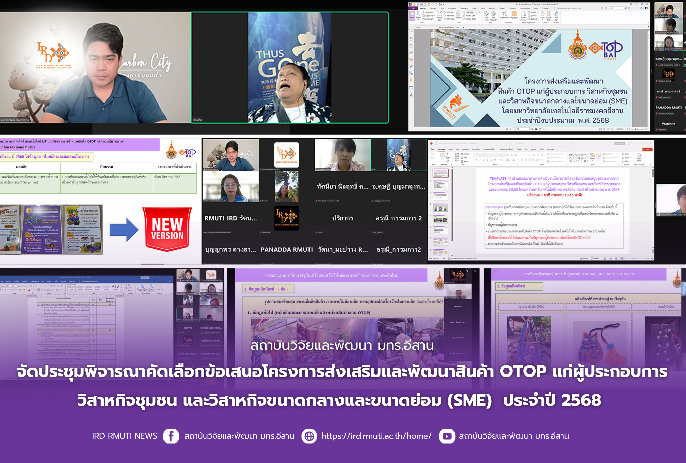Click Quick OCR in Foxit ribbon
686x463 pixels.
point(549,16)
